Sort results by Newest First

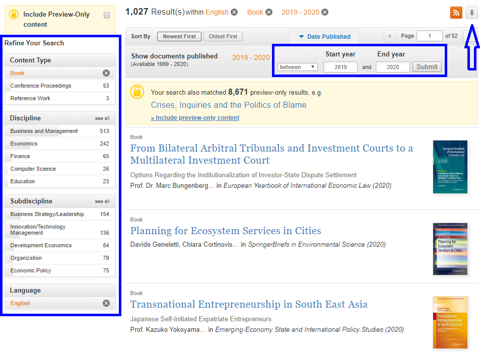click(179, 36)
